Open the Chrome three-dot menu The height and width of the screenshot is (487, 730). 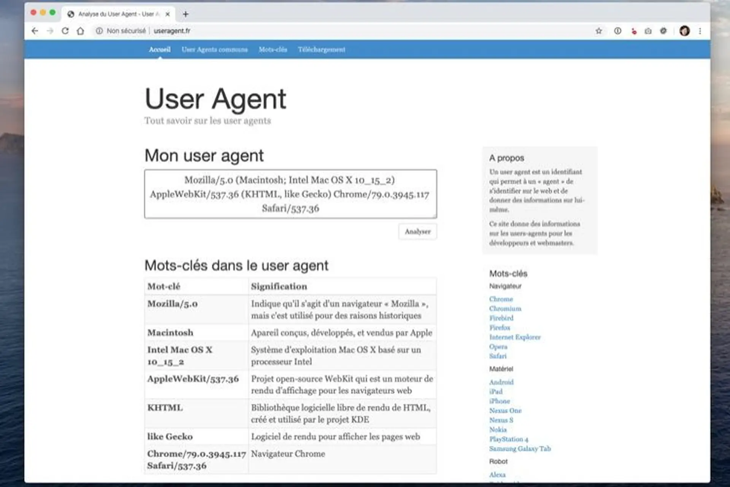point(700,31)
